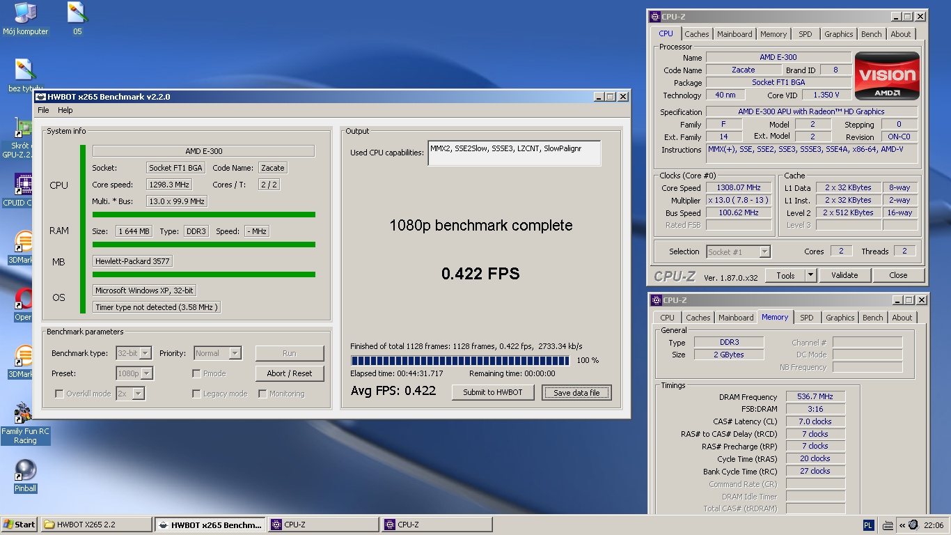Click the Save data file button
The height and width of the screenshot is (535, 951).
click(576, 393)
